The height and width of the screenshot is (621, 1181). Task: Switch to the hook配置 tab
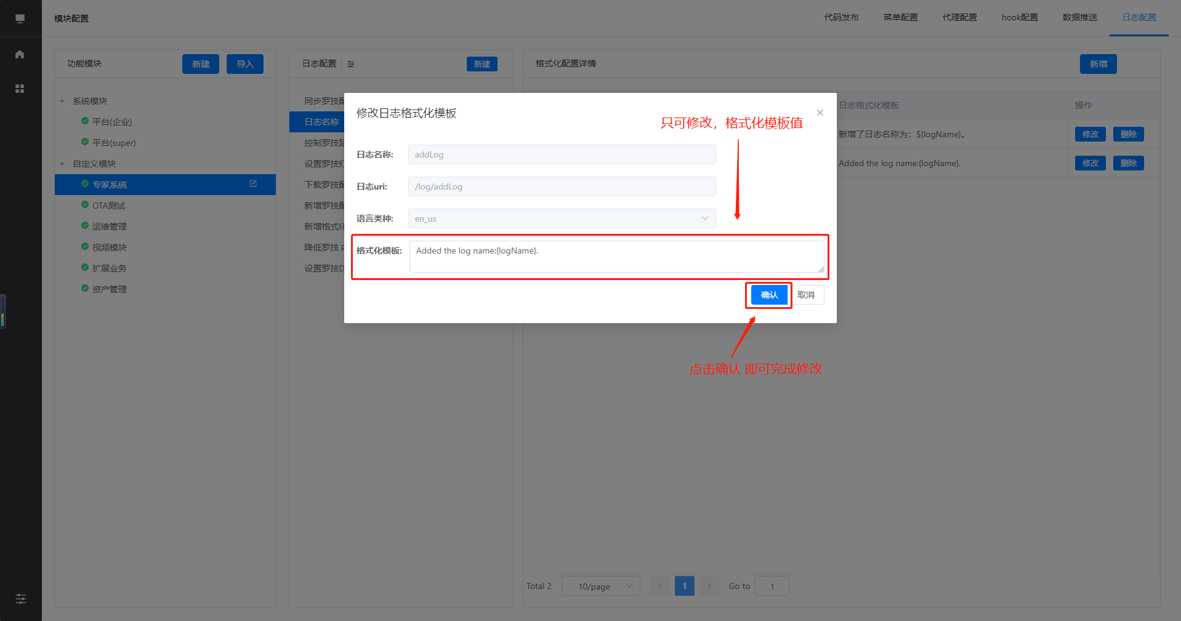tap(1020, 18)
